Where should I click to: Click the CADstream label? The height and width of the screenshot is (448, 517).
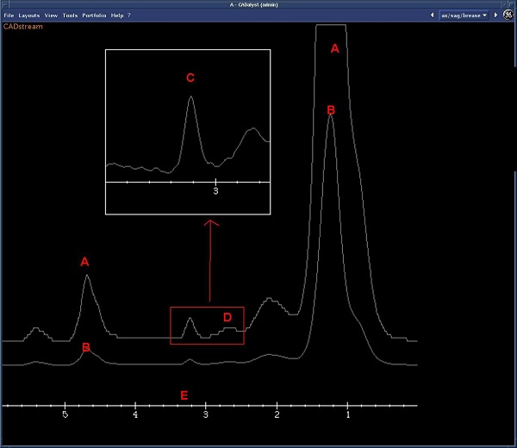22,27
